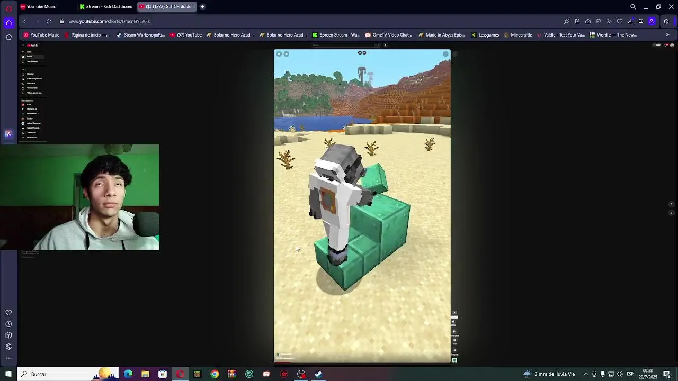Viewport: 678px width, 381px height.
Task: Open Valdle - Test Your Va bookmark
Action: coord(561,35)
